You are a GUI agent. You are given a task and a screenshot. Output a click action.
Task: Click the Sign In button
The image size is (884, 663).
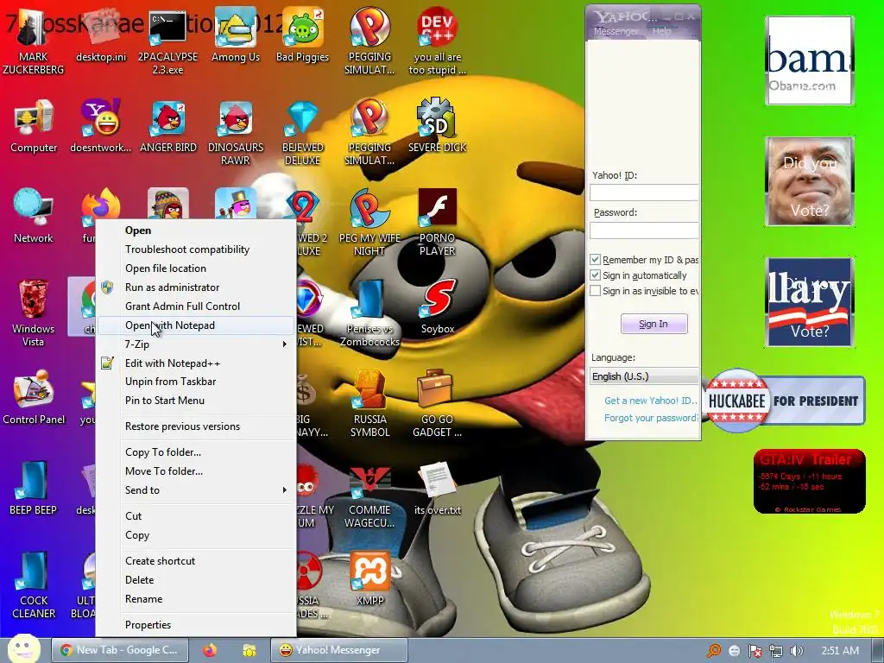[x=654, y=324]
